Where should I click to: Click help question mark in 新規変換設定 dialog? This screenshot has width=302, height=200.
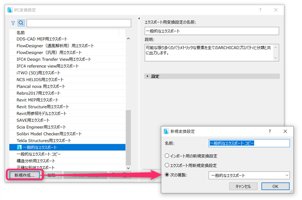click(270, 131)
